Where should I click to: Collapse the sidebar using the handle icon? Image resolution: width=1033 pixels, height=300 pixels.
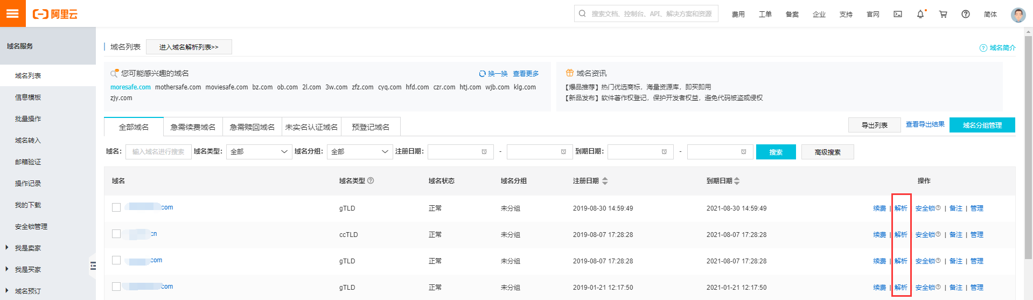click(93, 266)
